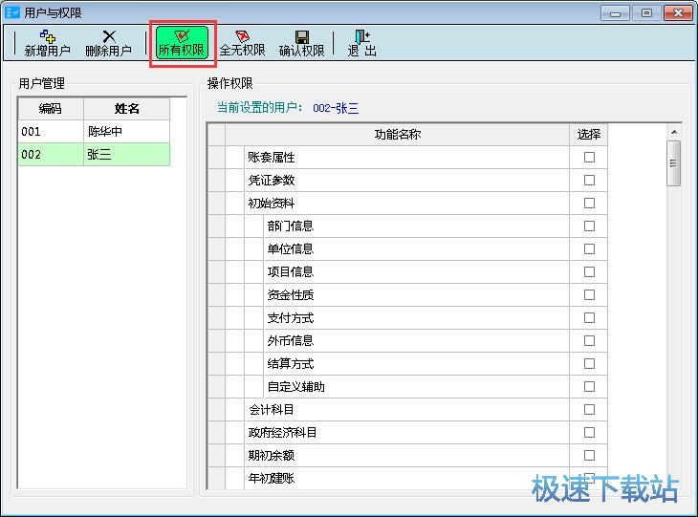Select the 年初建账 function row
The width and height of the screenshot is (698, 517).
pos(407,479)
